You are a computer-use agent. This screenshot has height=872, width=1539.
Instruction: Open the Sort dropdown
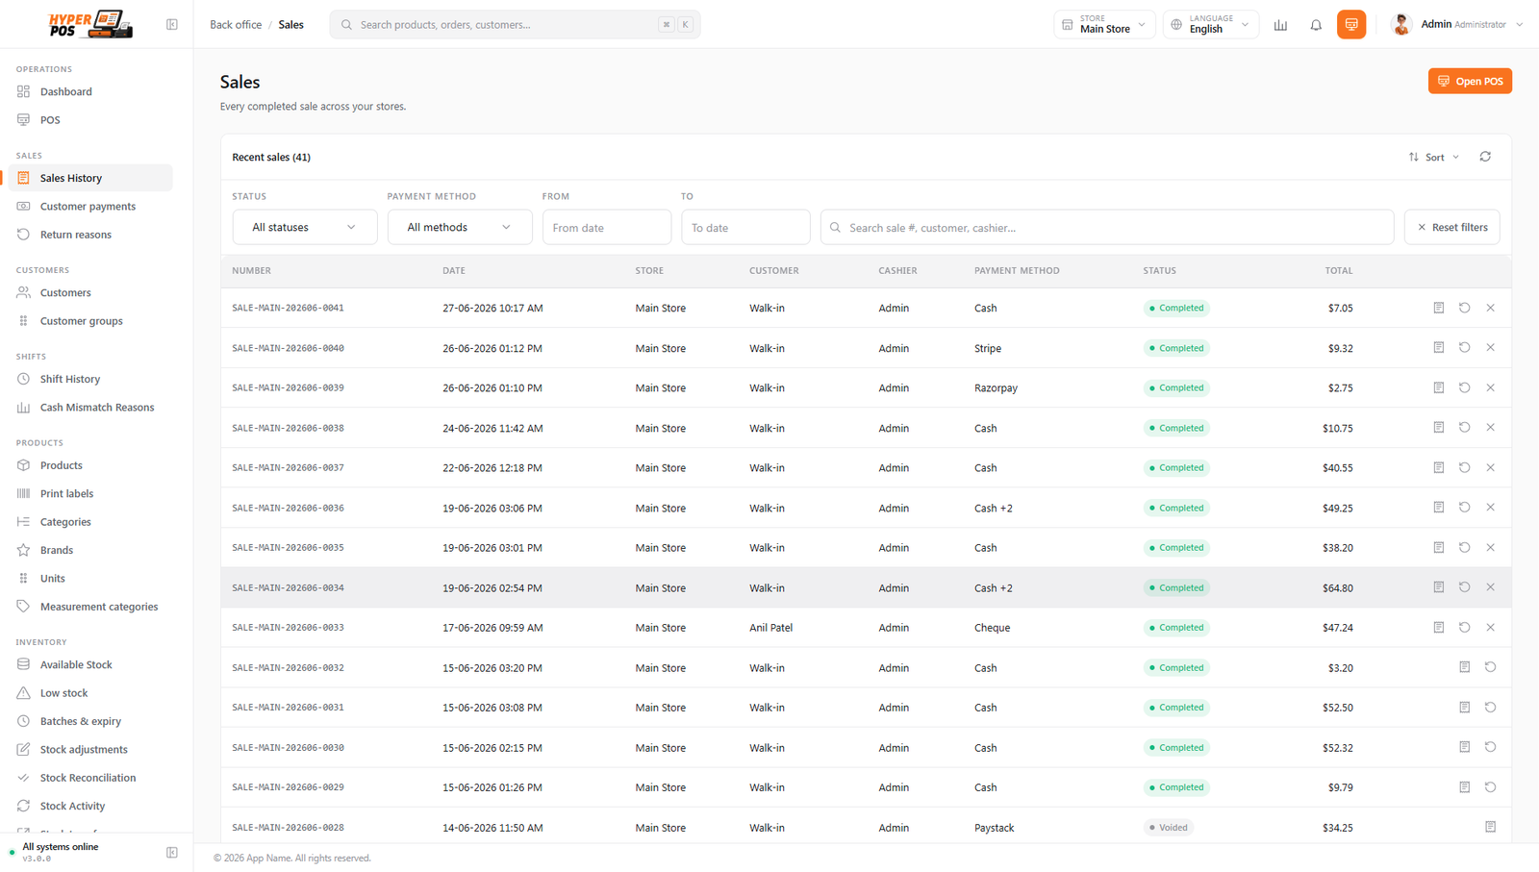(x=1434, y=157)
